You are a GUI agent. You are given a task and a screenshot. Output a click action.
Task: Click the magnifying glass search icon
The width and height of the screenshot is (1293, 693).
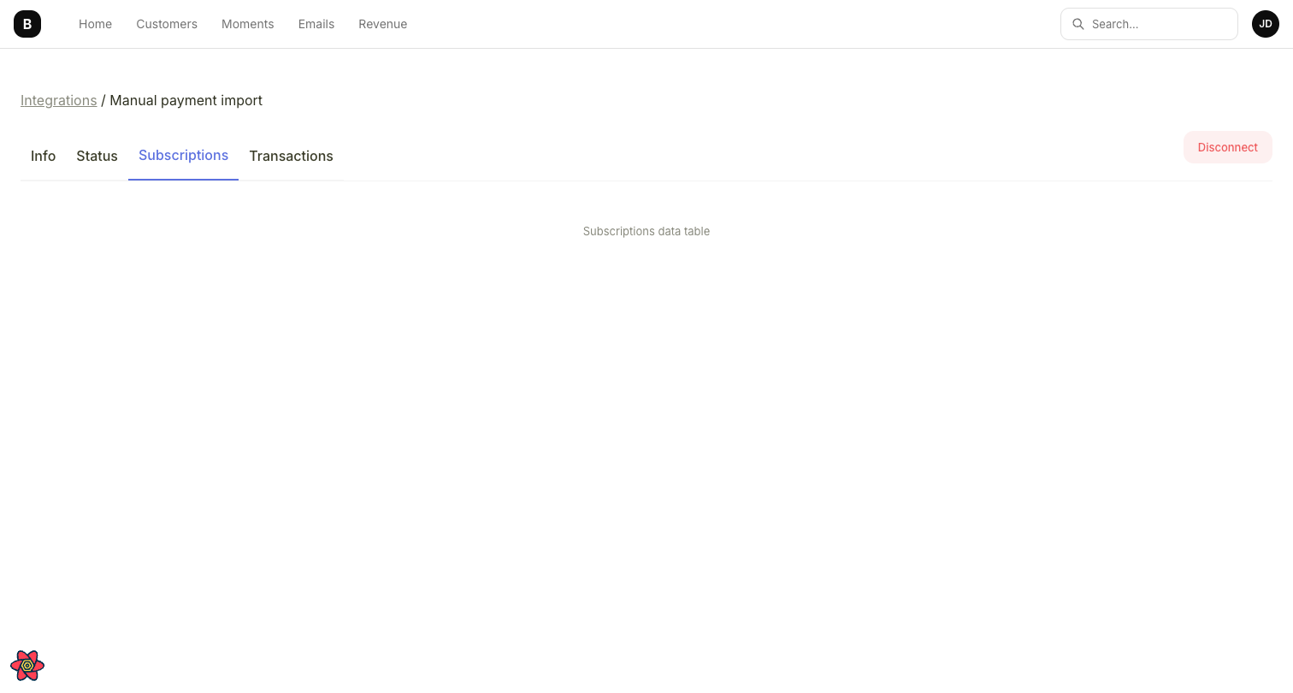[x=1078, y=24]
